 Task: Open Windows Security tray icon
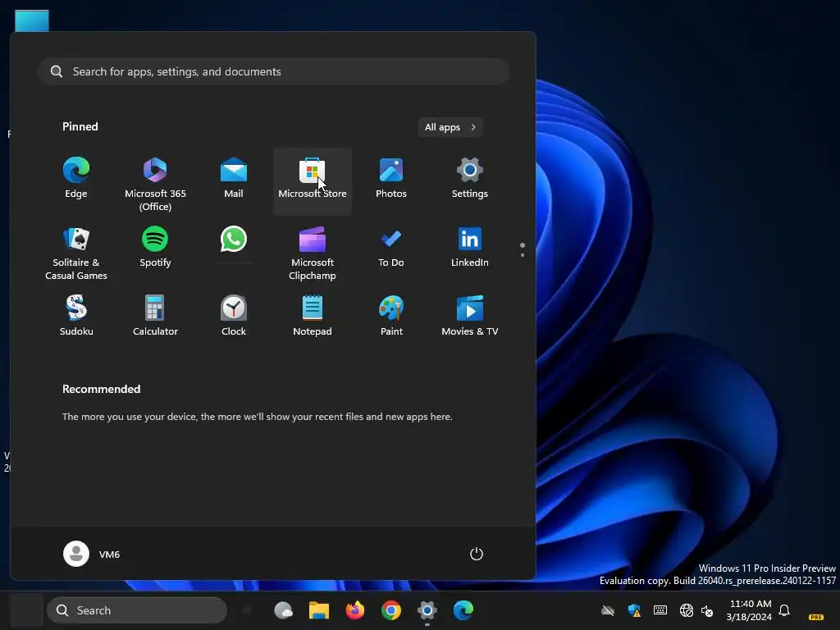(x=634, y=610)
